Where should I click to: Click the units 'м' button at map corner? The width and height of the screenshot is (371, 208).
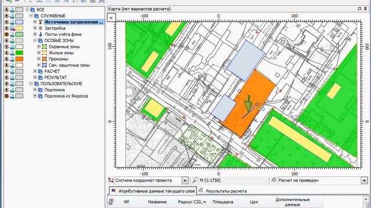[x=111, y=17]
